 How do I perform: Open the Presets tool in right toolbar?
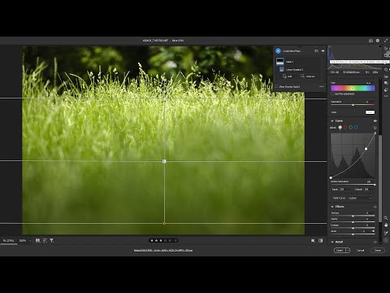tap(386, 90)
